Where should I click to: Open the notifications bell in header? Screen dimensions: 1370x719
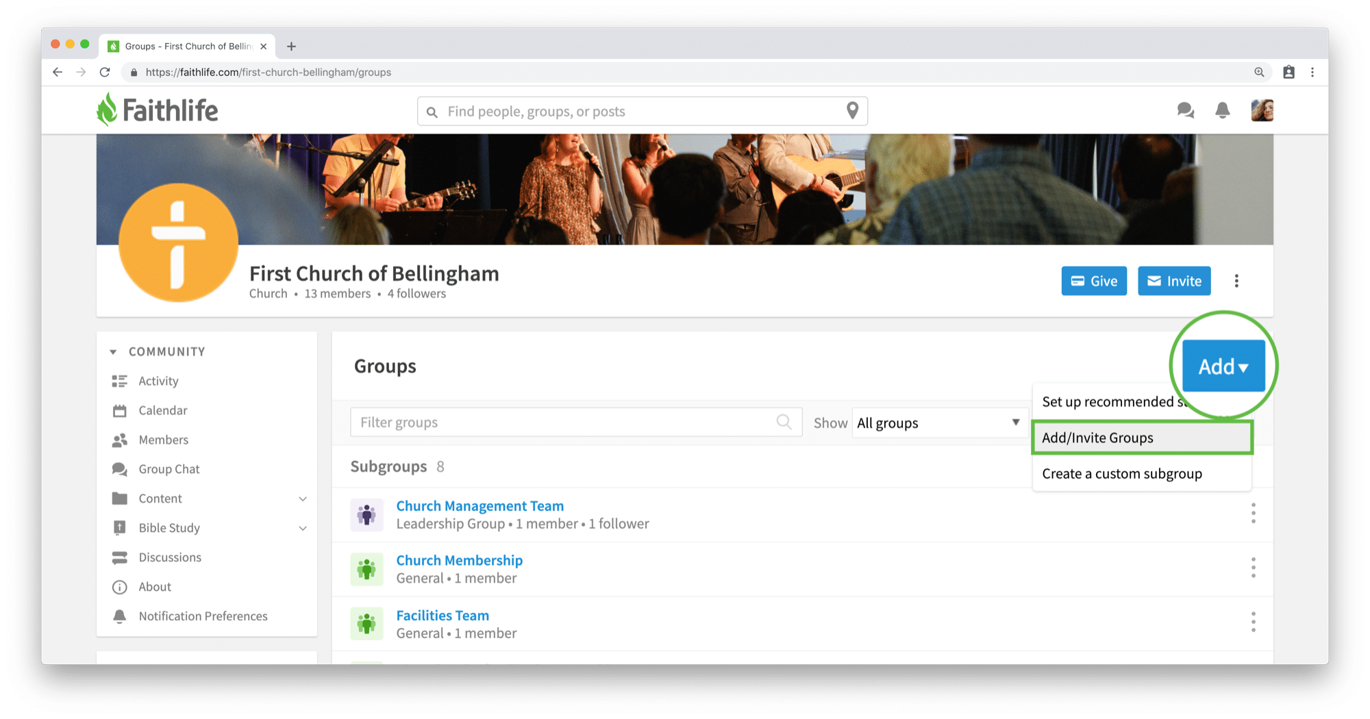point(1223,110)
